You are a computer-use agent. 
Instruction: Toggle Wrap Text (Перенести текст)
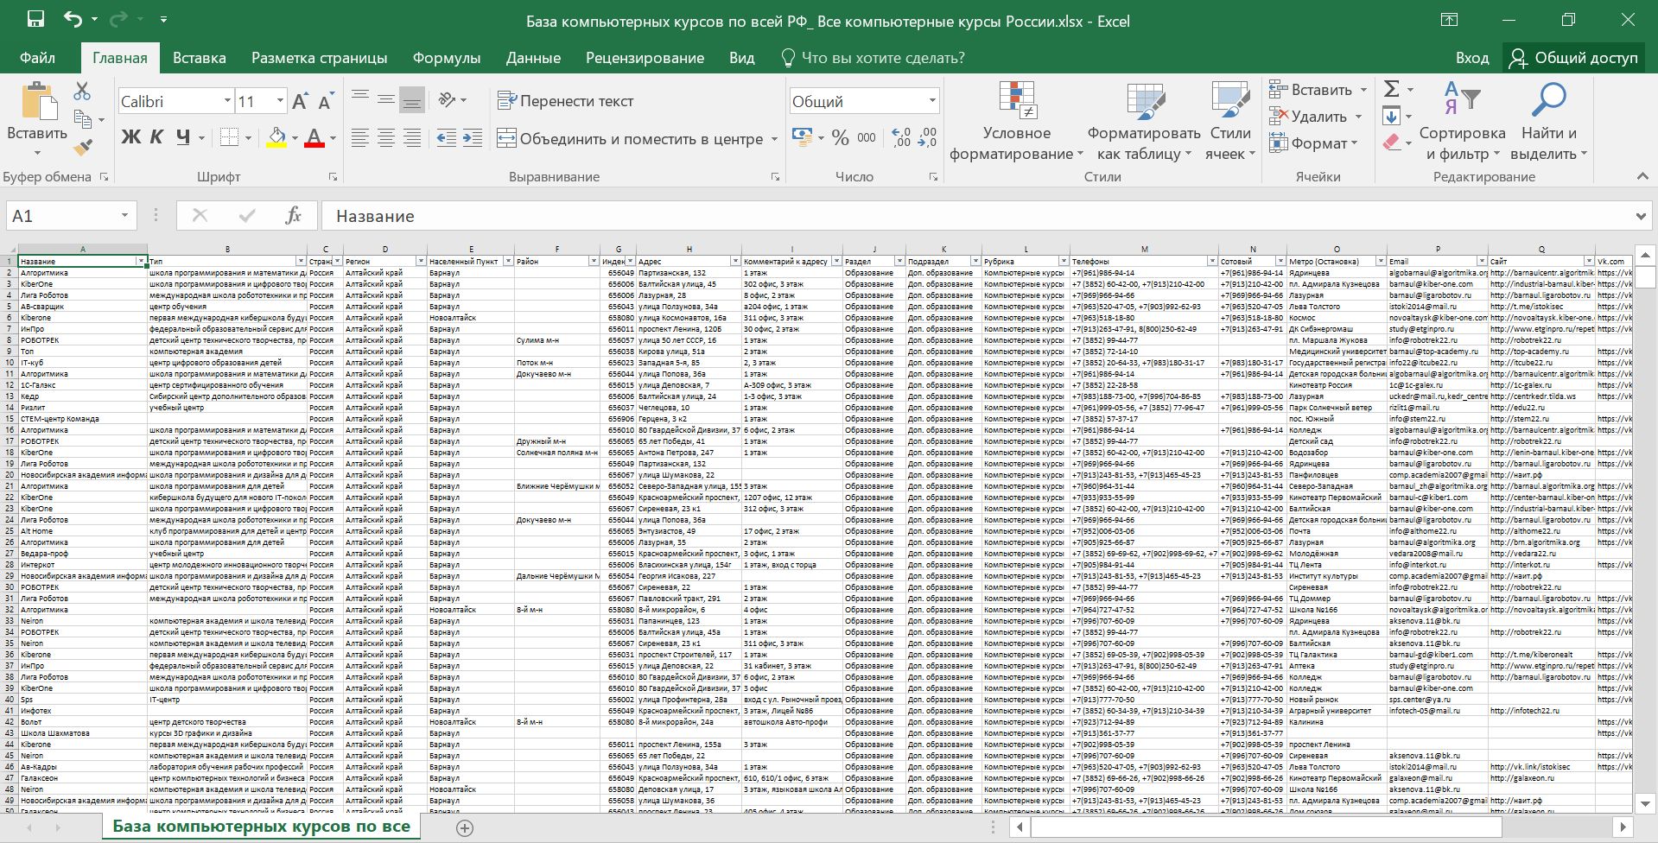pos(566,101)
